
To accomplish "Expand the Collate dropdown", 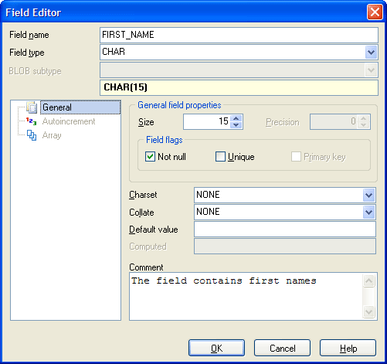I will 368,213.
